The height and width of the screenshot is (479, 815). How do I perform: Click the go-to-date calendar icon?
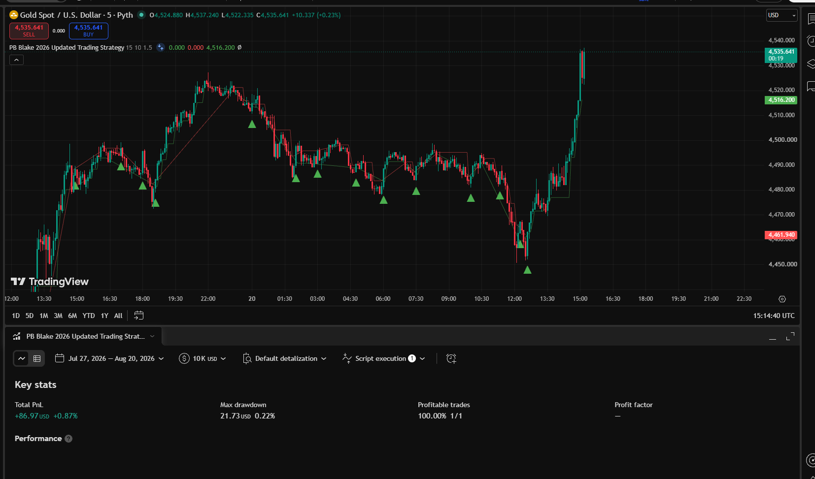pyautogui.click(x=139, y=316)
